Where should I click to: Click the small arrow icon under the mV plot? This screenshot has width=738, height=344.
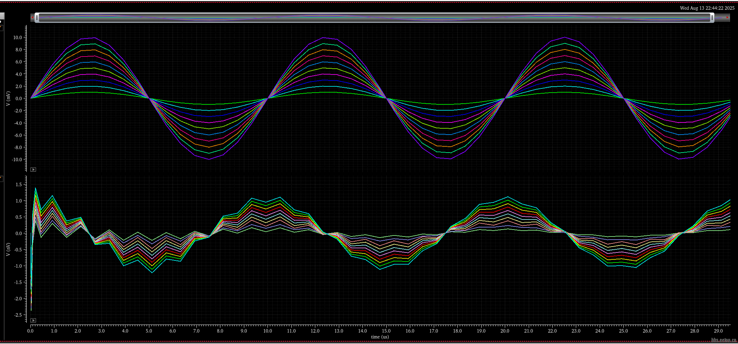point(33,170)
